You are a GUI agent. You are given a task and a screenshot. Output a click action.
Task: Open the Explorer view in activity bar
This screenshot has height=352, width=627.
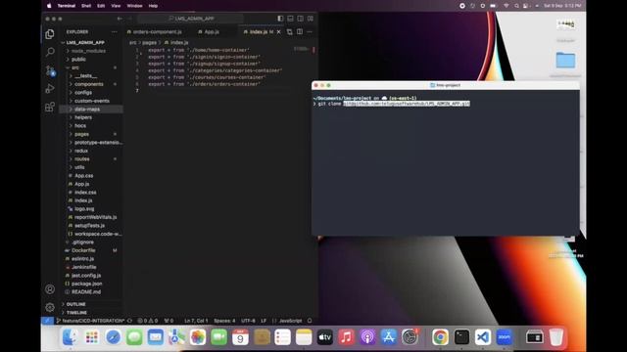point(50,34)
